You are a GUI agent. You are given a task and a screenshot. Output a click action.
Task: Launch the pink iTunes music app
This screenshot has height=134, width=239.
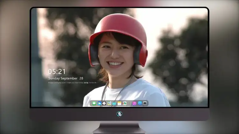[x=134, y=103]
